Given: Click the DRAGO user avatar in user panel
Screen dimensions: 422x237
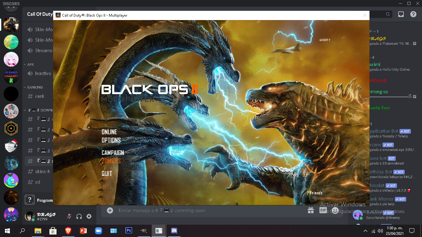Looking at the screenshot, I should click(x=29, y=216).
